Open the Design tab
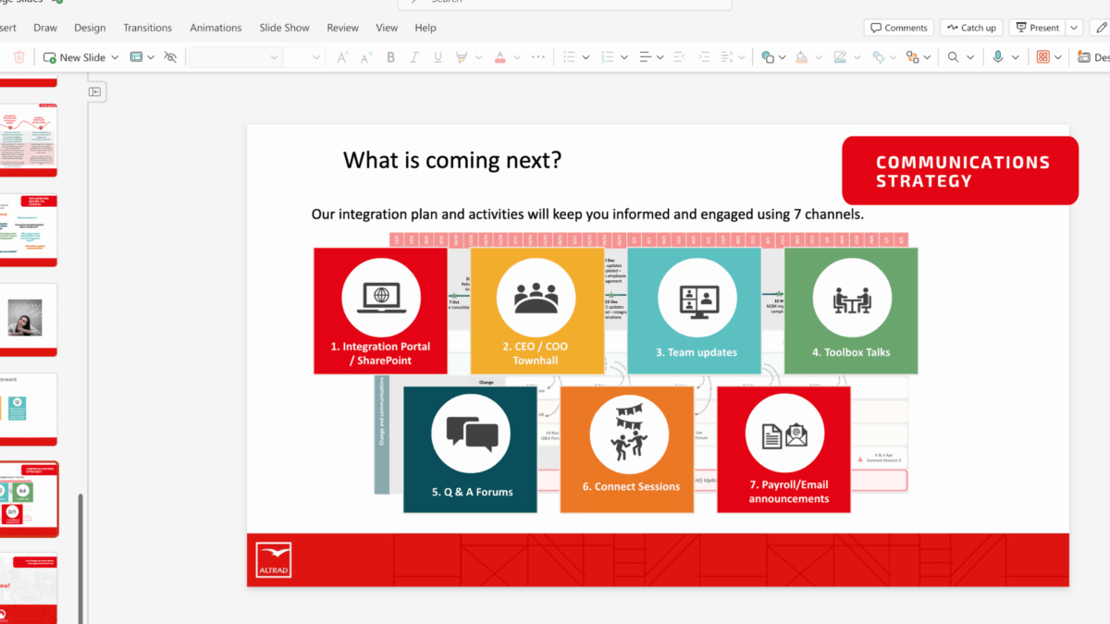 (x=90, y=28)
